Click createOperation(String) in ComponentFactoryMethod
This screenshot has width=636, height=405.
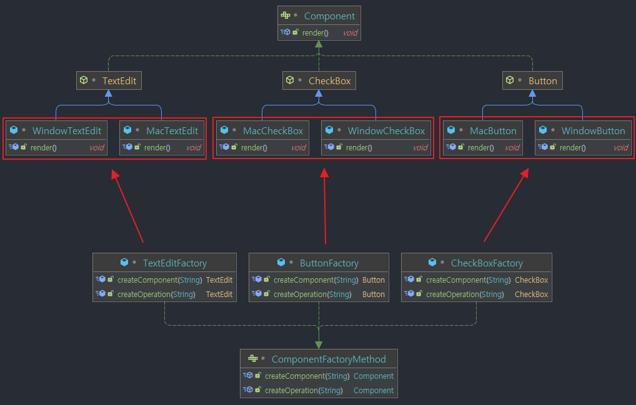tap(304, 391)
